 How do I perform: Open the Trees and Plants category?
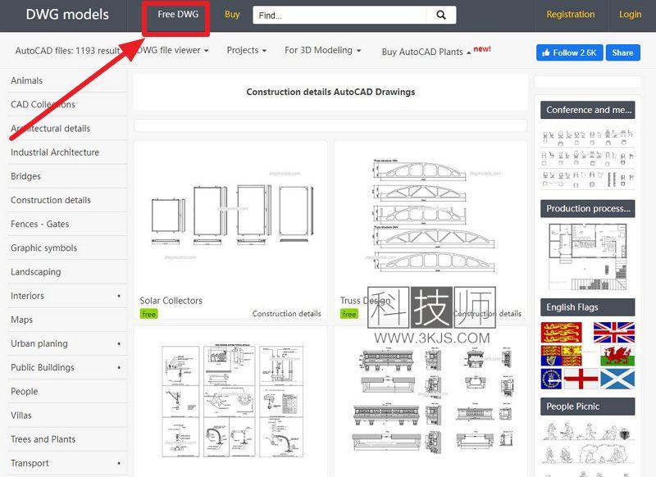click(43, 439)
